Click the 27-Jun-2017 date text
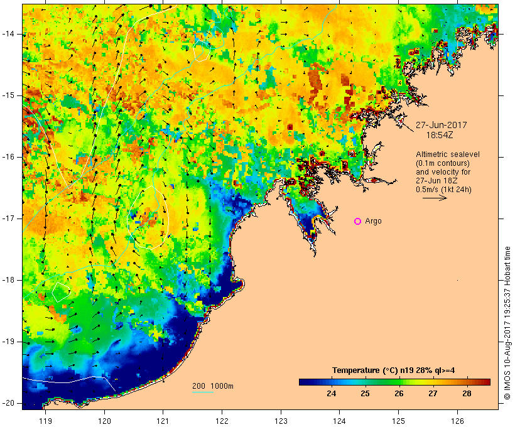This screenshot has width=515, height=427. coord(442,125)
